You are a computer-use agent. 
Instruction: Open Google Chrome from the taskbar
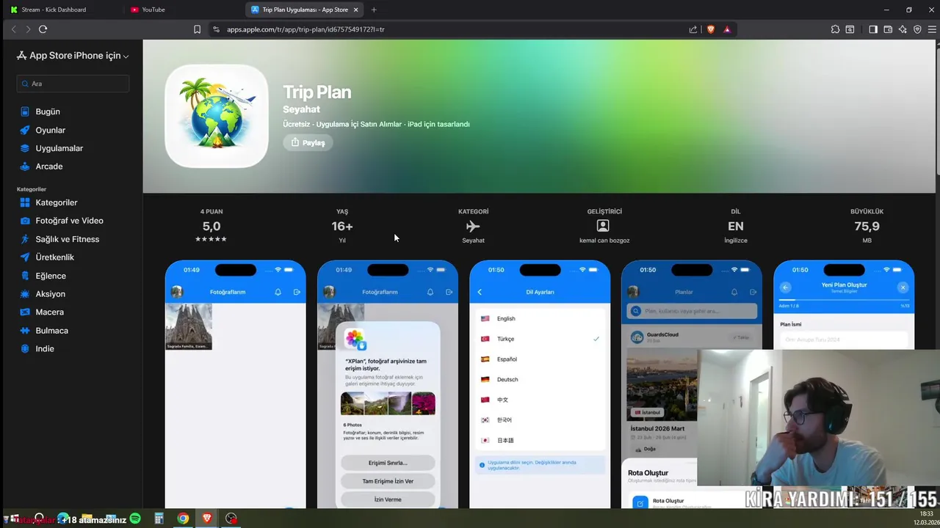point(183,518)
